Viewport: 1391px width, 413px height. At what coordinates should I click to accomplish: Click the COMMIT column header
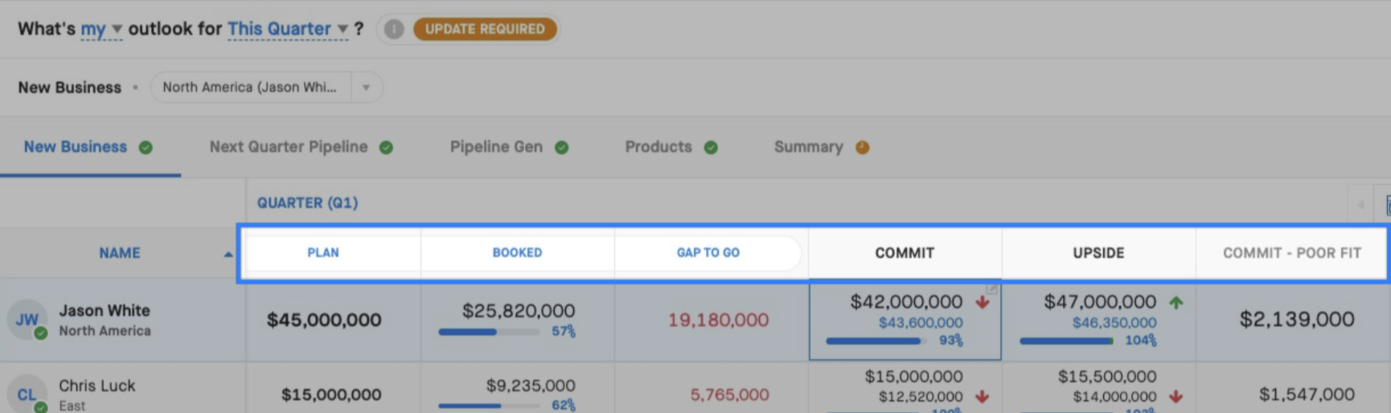click(x=905, y=253)
